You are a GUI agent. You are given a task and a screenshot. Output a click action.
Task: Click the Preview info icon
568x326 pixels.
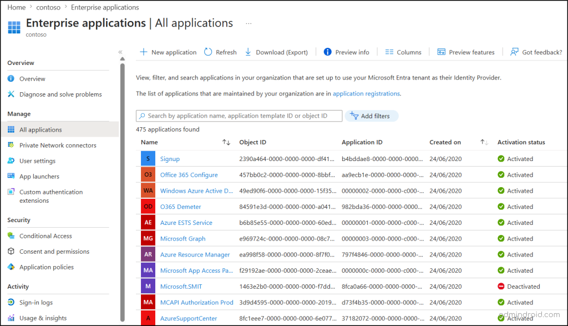pyautogui.click(x=327, y=52)
